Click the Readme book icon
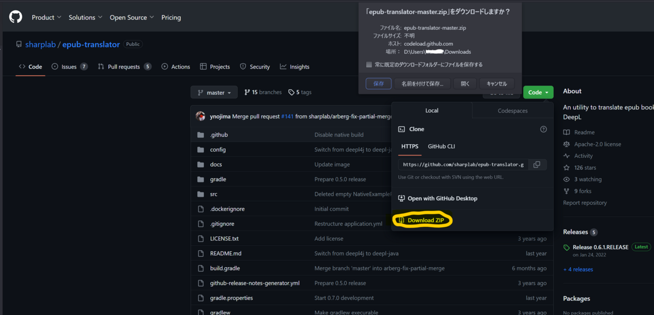The image size is (654, 315). (x=567, y=132)
